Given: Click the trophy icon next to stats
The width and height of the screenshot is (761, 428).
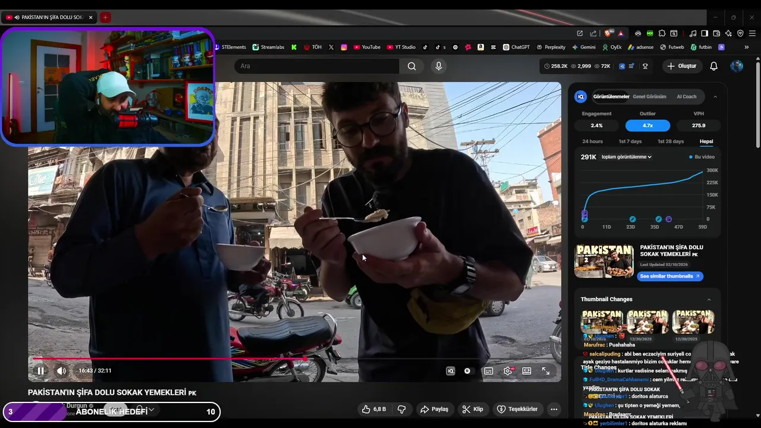Looking at the screenshot, I should [645, 66].
